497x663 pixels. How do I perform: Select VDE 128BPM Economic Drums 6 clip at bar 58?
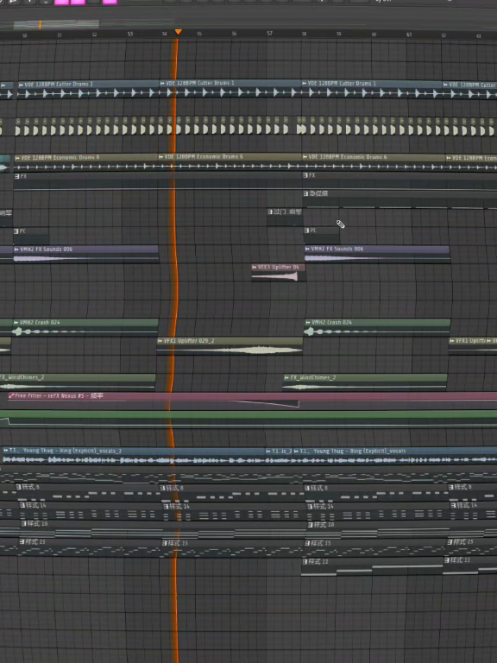[x=374, y=163]
